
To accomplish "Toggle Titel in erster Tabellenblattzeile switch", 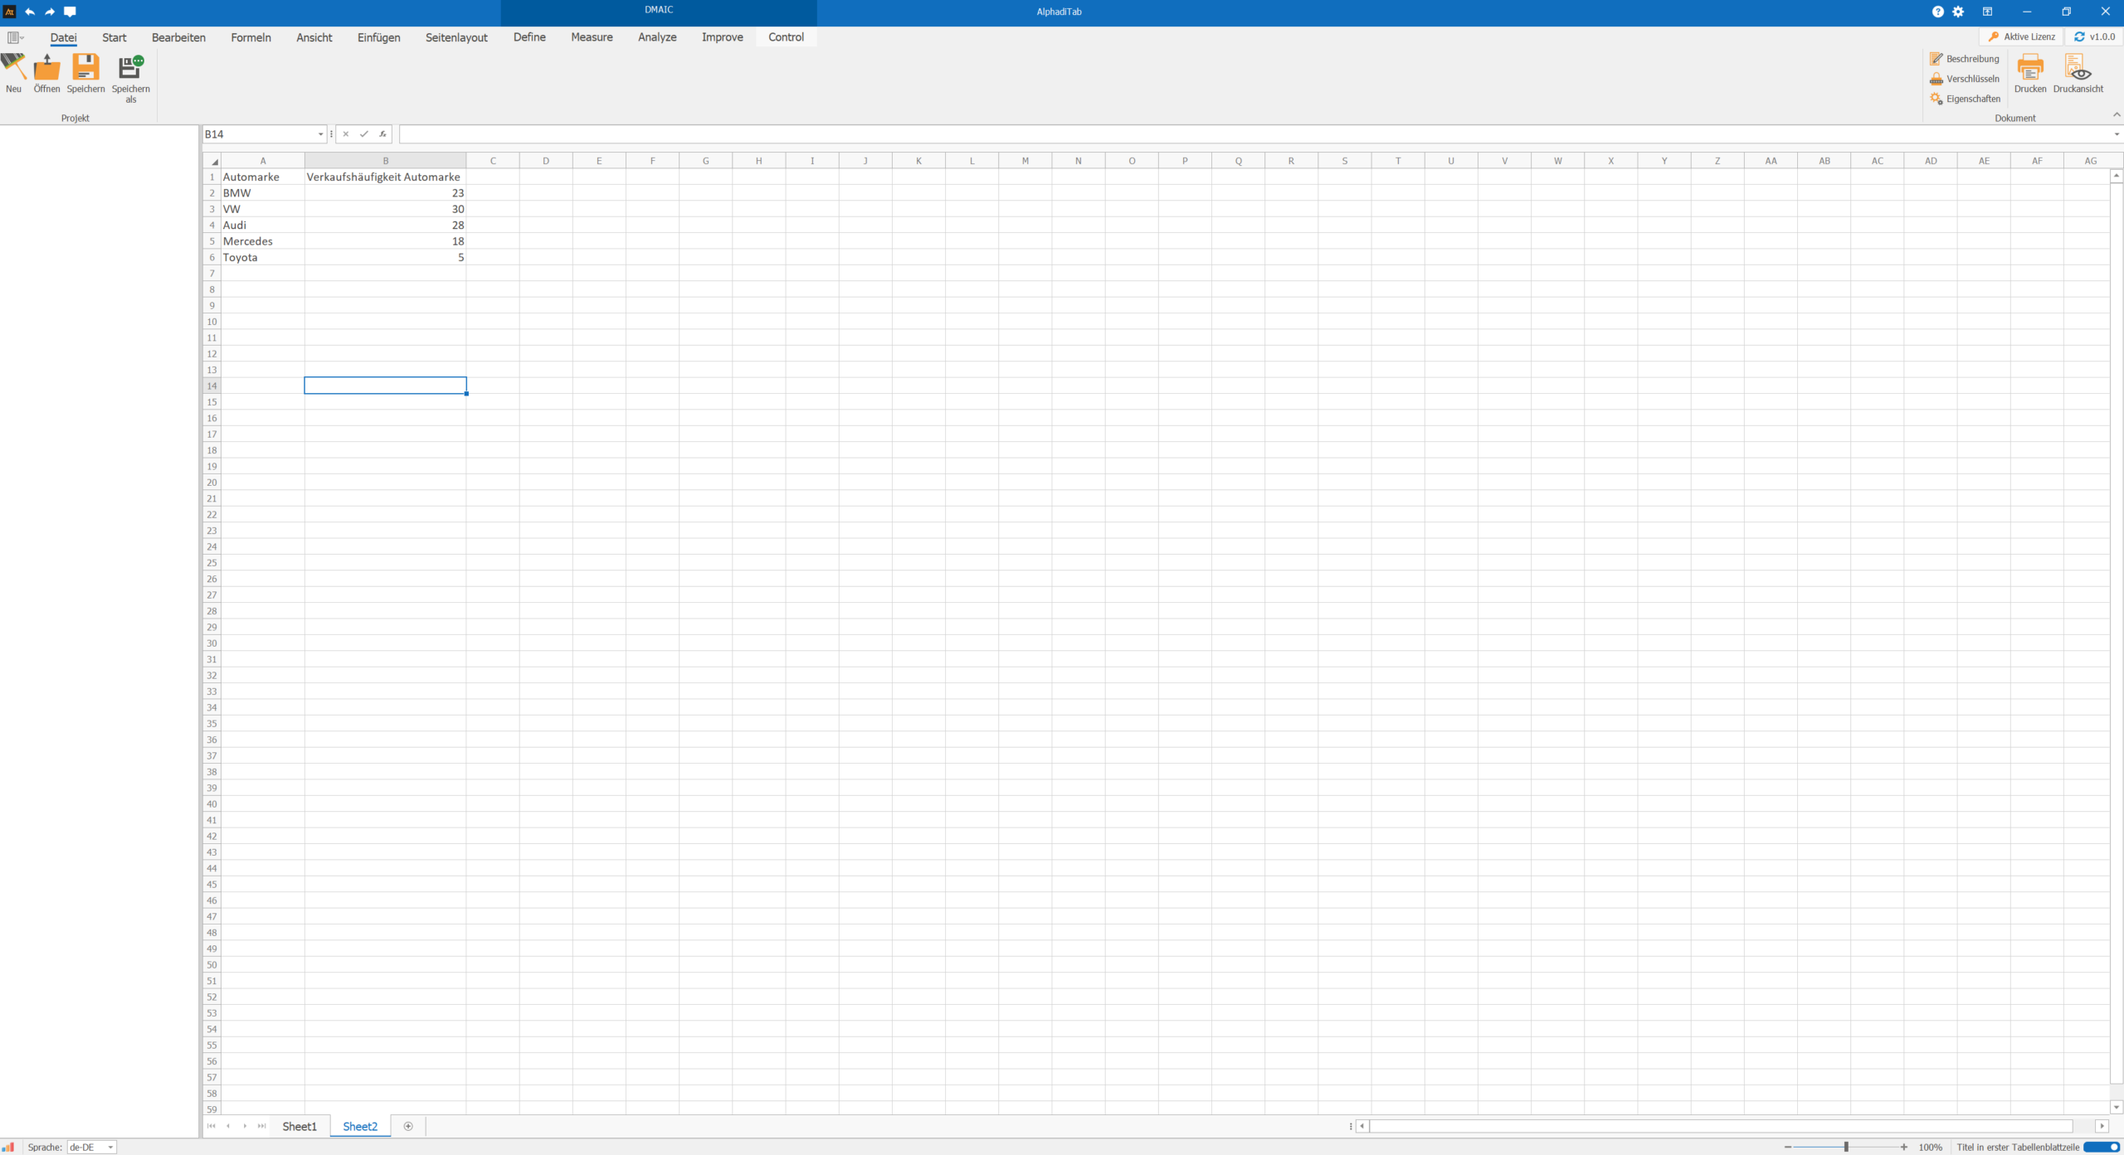I will [x=2101, y=1147].
